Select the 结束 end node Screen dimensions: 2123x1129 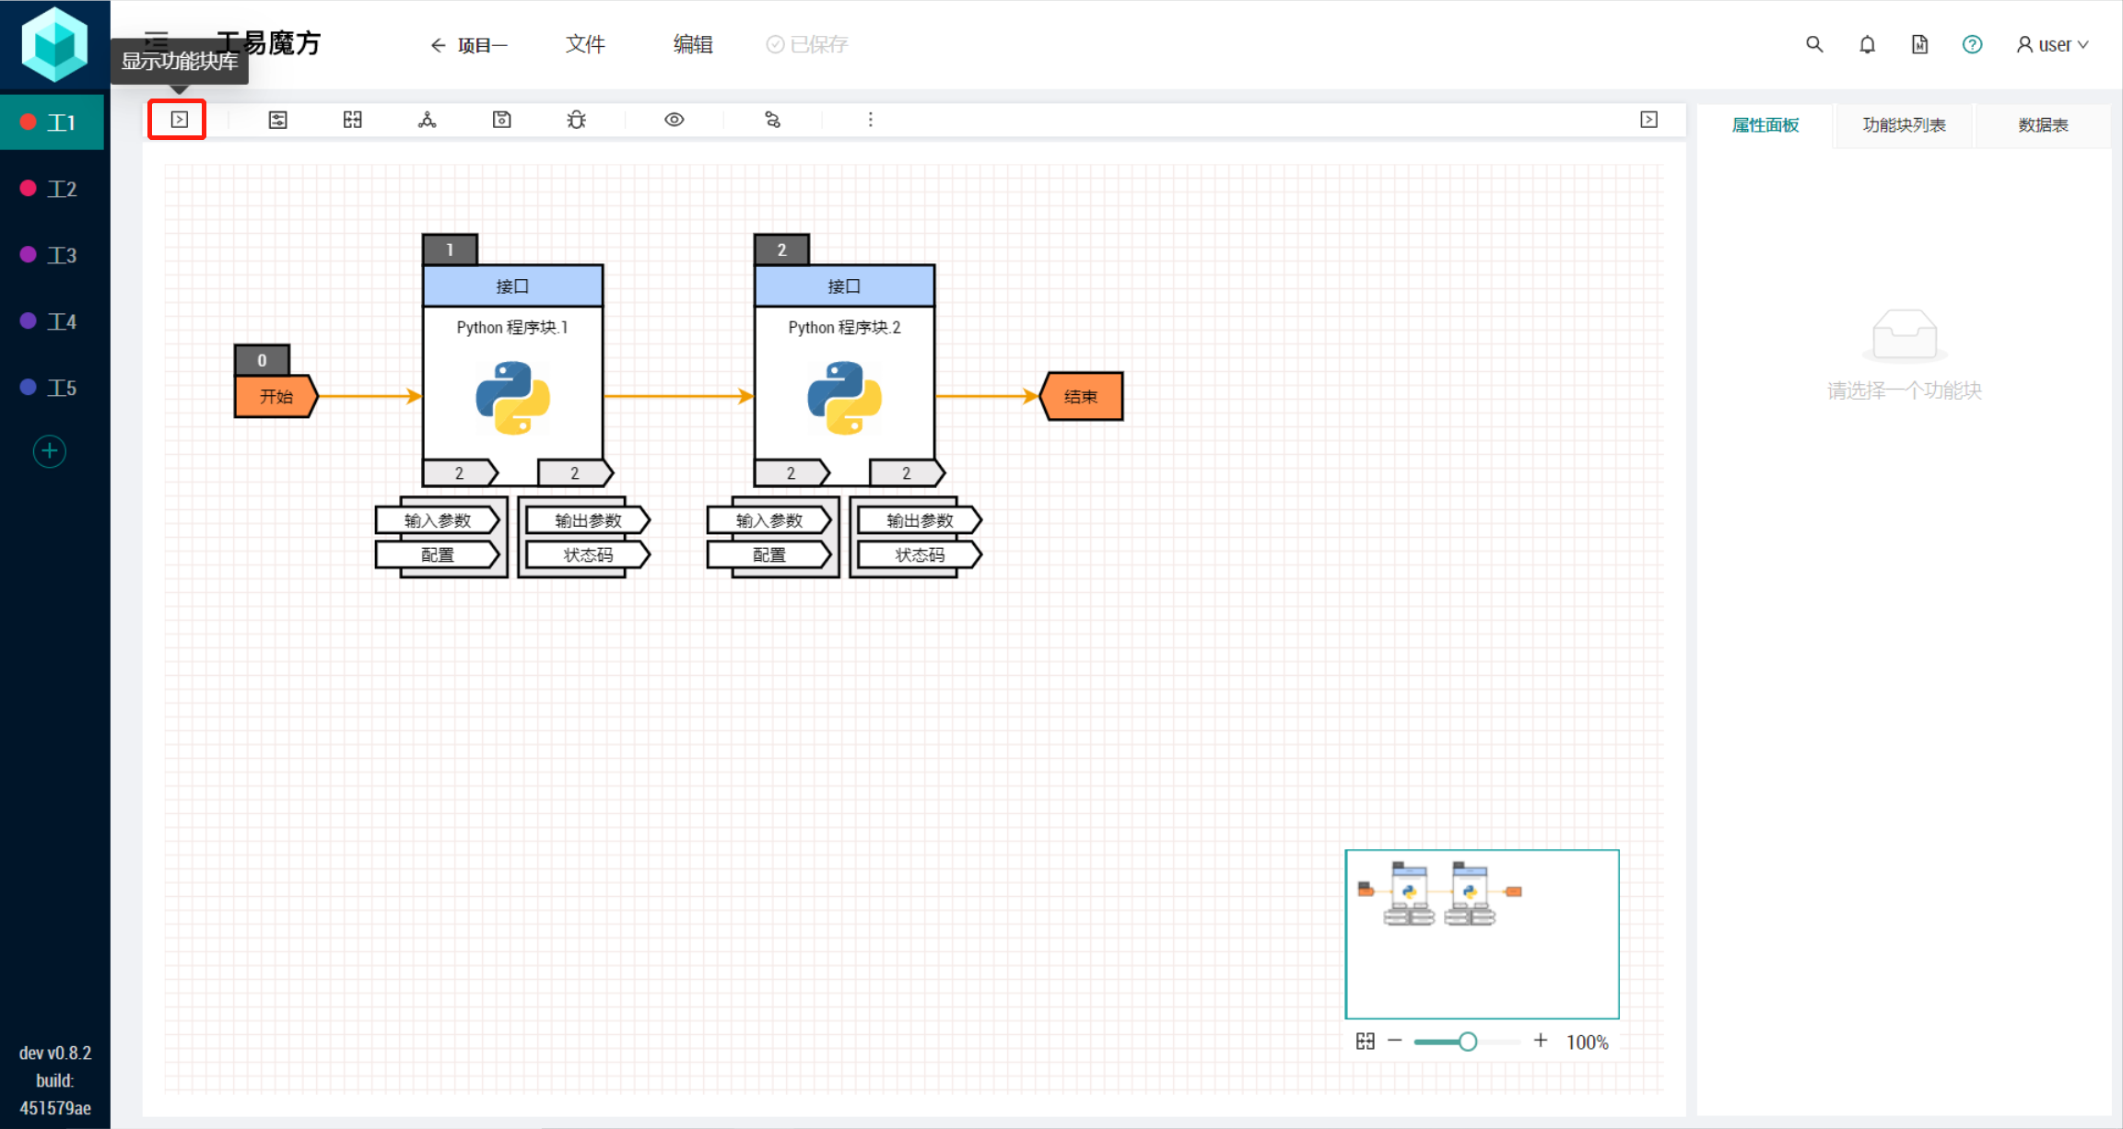(x=1081, y=397)
